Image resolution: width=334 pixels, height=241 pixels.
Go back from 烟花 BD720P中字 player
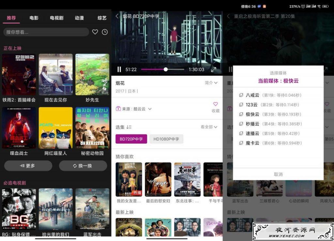117,16
